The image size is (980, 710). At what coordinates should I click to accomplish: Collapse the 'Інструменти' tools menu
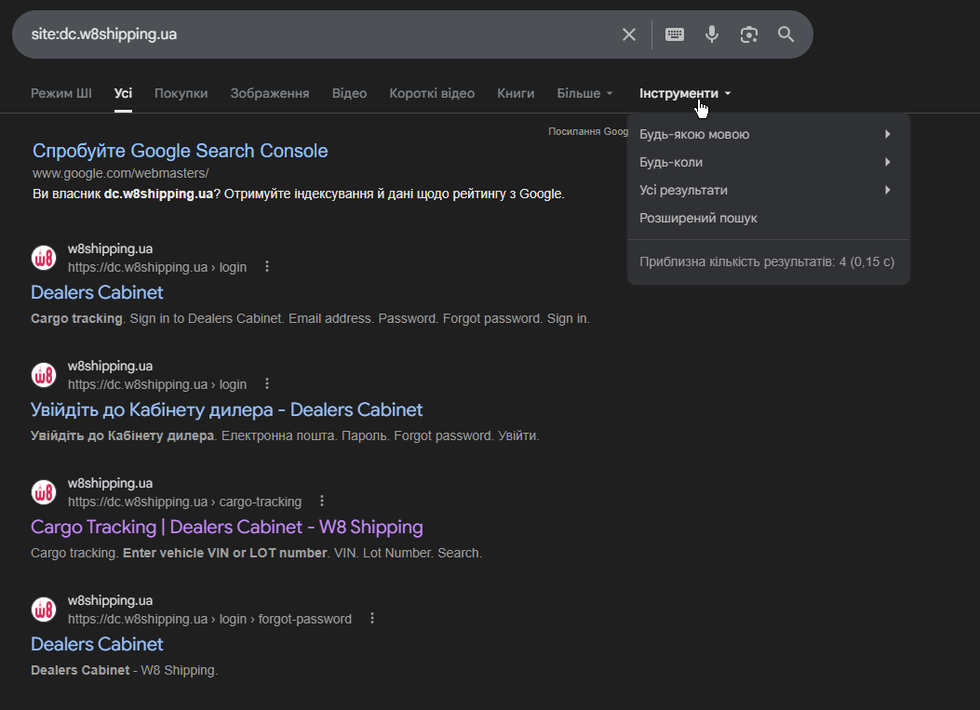685,93
